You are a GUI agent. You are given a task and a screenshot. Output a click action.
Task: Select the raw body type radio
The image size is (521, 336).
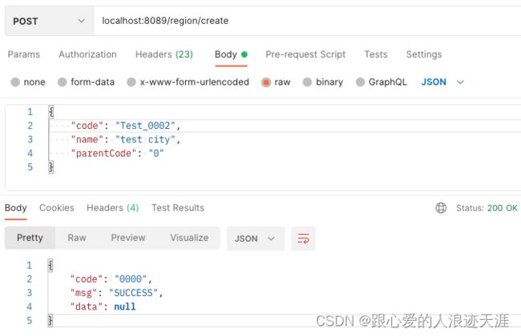coord(266,82)
